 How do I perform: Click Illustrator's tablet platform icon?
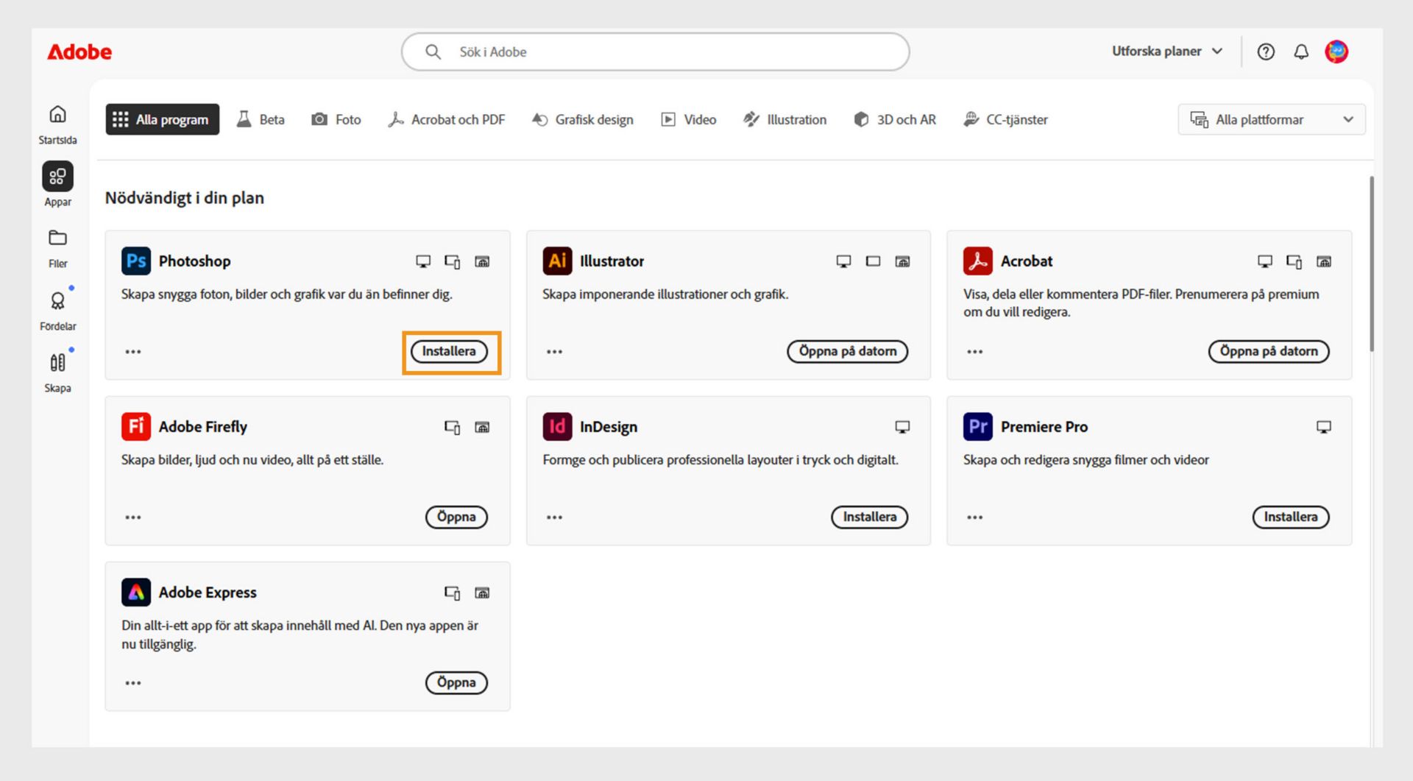(873, 261)
